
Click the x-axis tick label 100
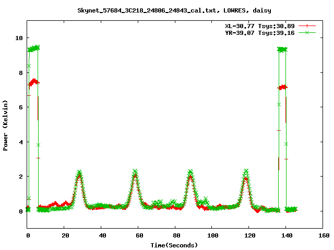(x=212, y=236)
